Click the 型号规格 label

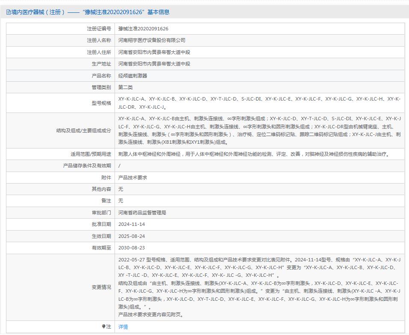[x=101, y=103]
